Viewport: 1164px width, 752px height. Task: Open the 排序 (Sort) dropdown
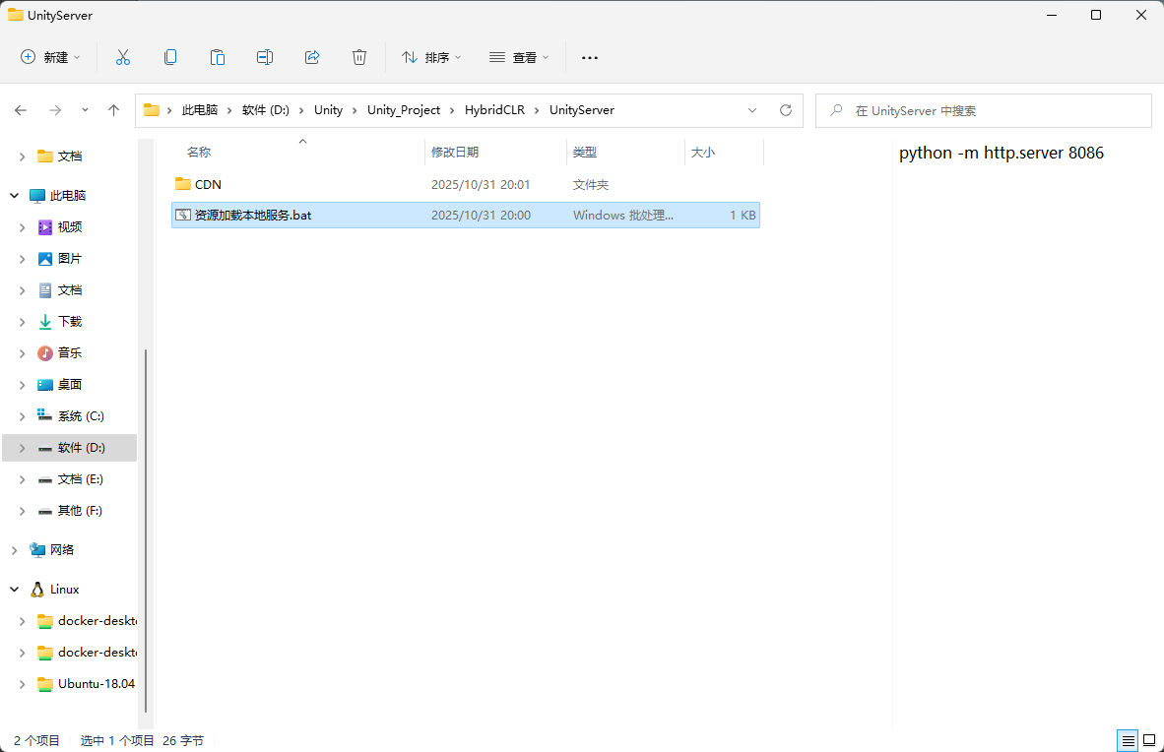(431, 57)
